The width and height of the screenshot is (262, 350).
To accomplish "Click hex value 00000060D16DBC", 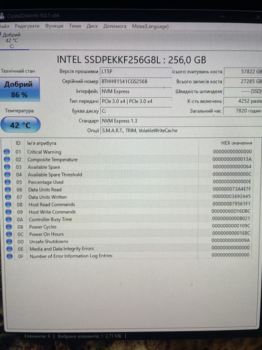I will tap(231, 211).
